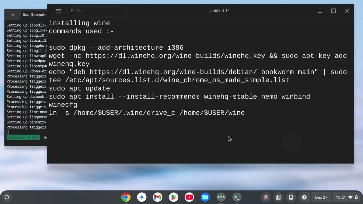Maximize the Text editor window
The width and height of the screenshot is (363, 204).
pos(334,11)
